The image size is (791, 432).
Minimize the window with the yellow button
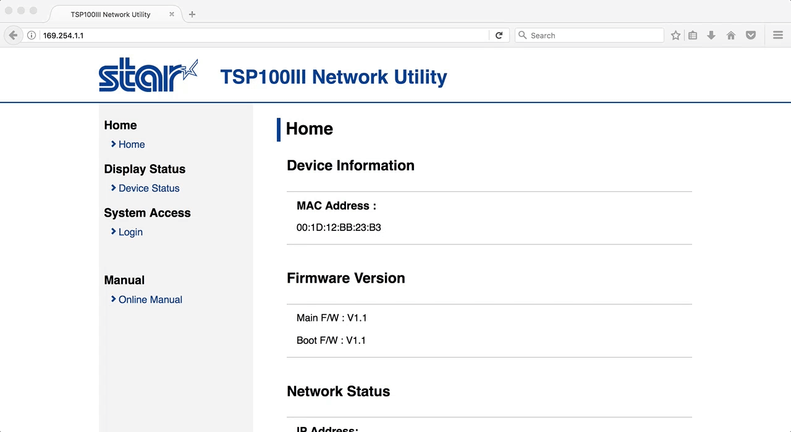coord(21,10)
